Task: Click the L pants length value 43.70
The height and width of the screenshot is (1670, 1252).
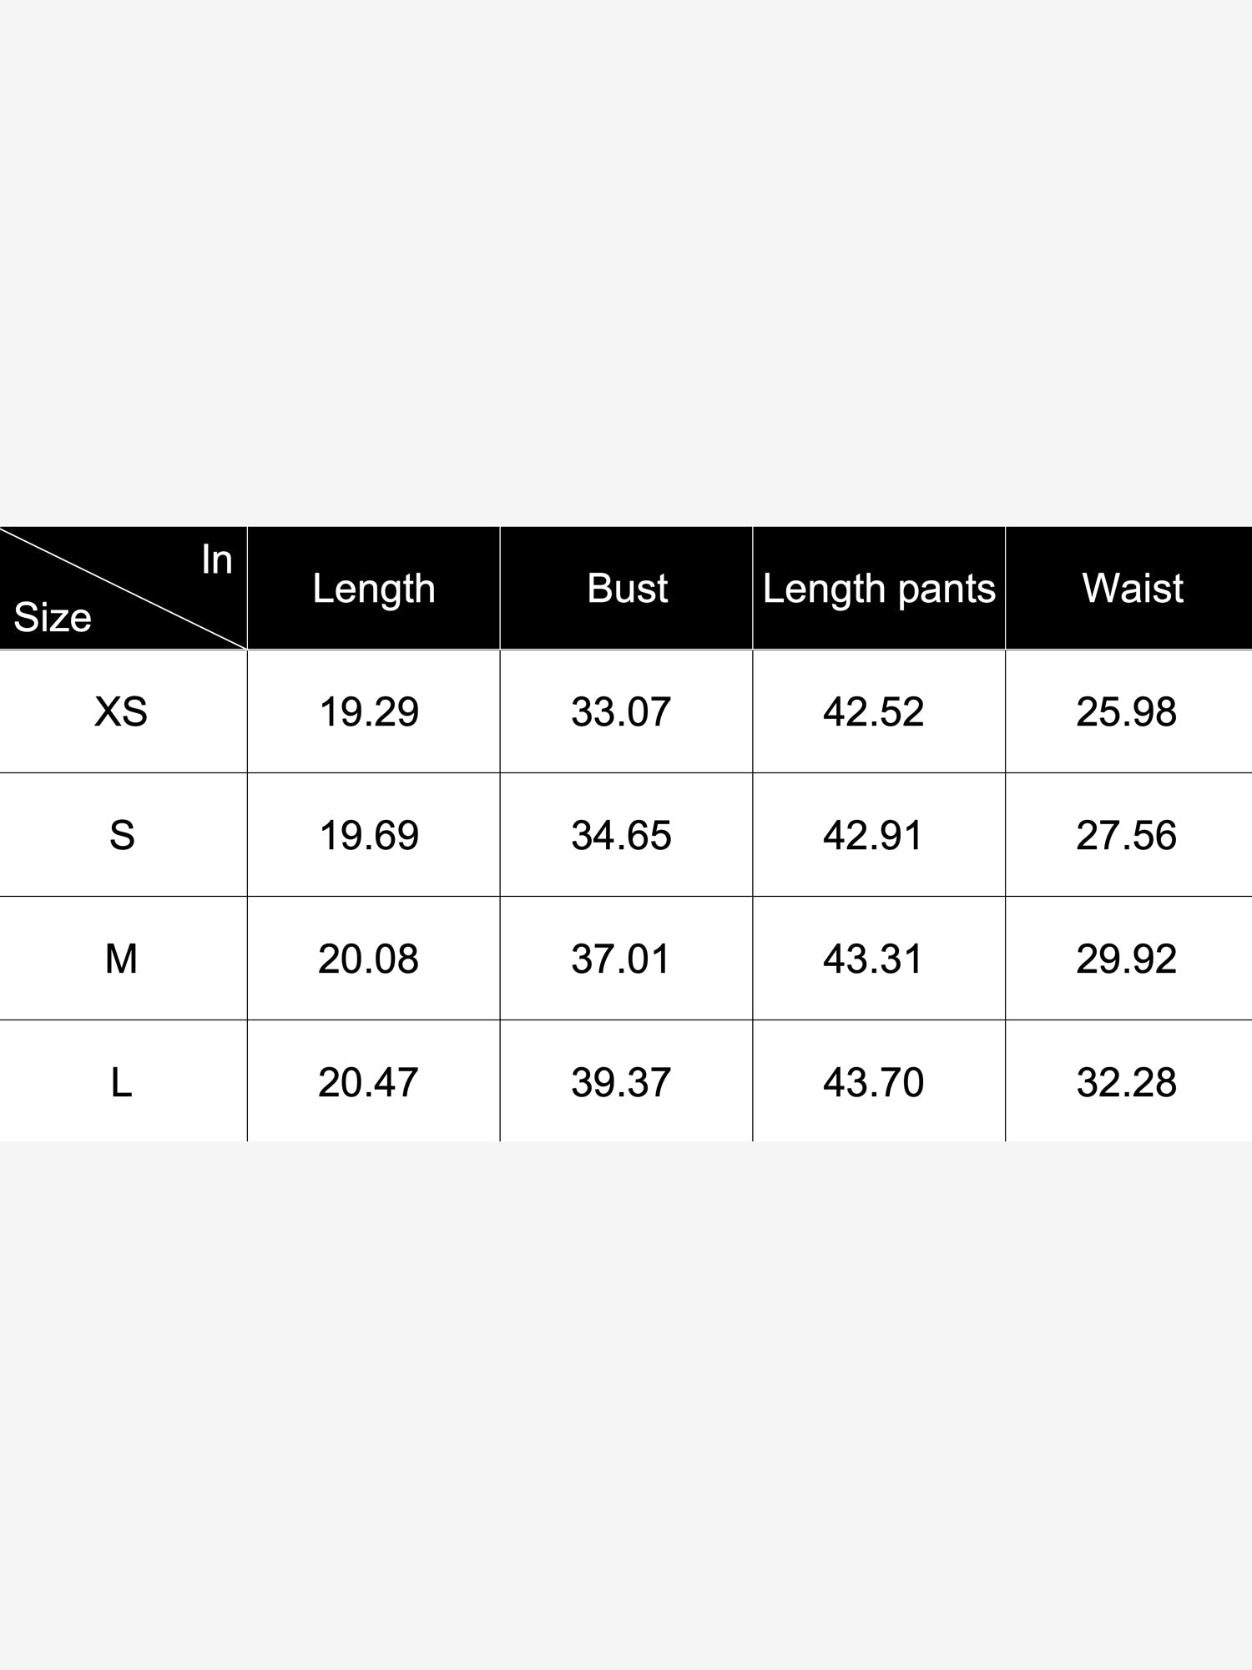Action: coord(874,1083)
